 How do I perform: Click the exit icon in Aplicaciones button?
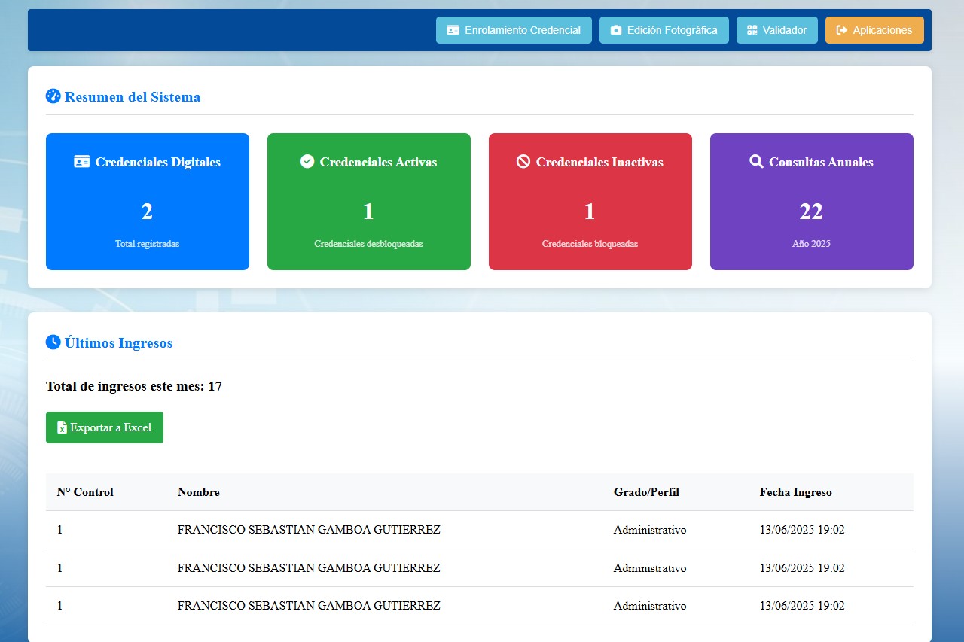[x=842, y=30]
